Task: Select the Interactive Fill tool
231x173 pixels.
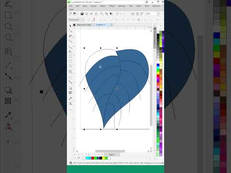Action: [70, 103]
